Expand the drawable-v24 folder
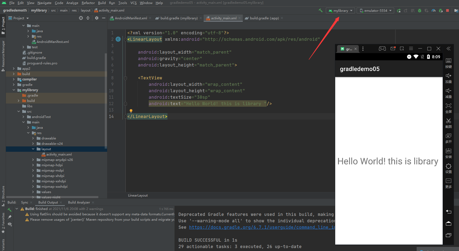The height and width of the screenshot is (251, 459). (x=33, y=144)
